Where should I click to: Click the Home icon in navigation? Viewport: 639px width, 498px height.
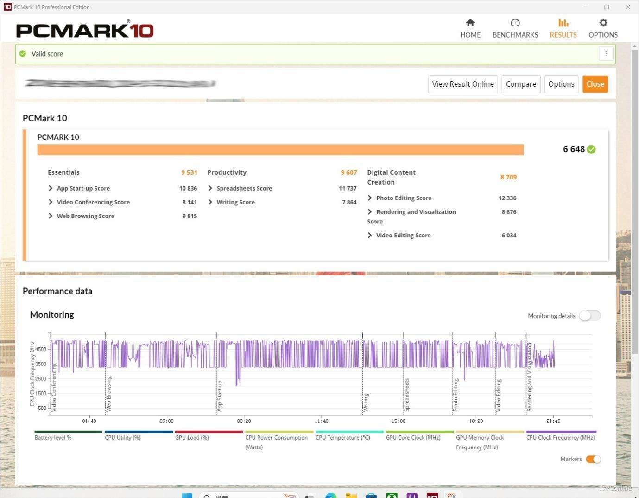click(x=470, y=23)
